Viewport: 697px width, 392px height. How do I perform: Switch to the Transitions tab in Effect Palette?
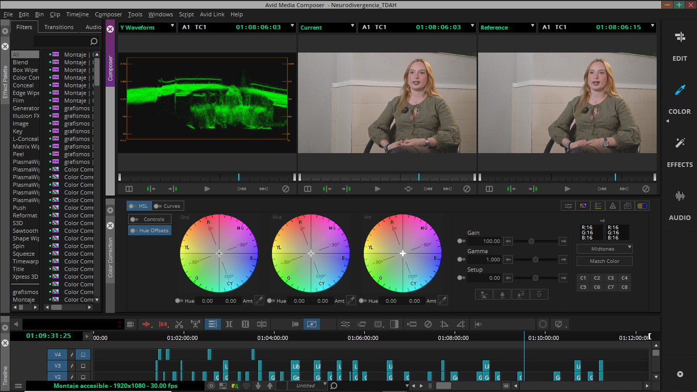59,27
